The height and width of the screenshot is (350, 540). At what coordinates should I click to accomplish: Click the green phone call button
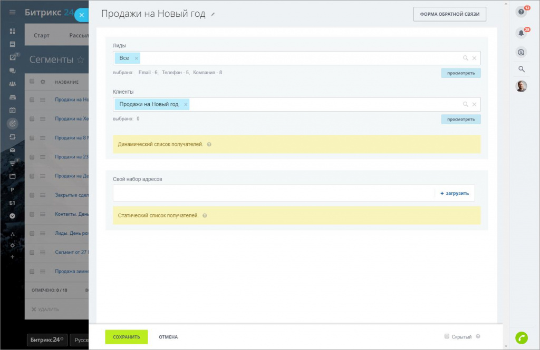(521, 338)
